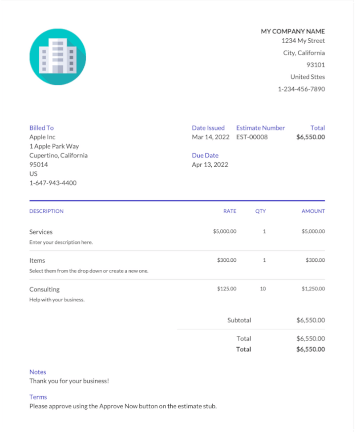Select the Due Date label

coord(205,155)
